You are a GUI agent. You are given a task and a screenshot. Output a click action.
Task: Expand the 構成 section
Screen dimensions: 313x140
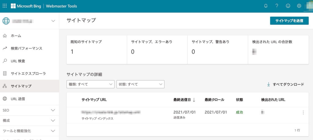pos(29,121)
